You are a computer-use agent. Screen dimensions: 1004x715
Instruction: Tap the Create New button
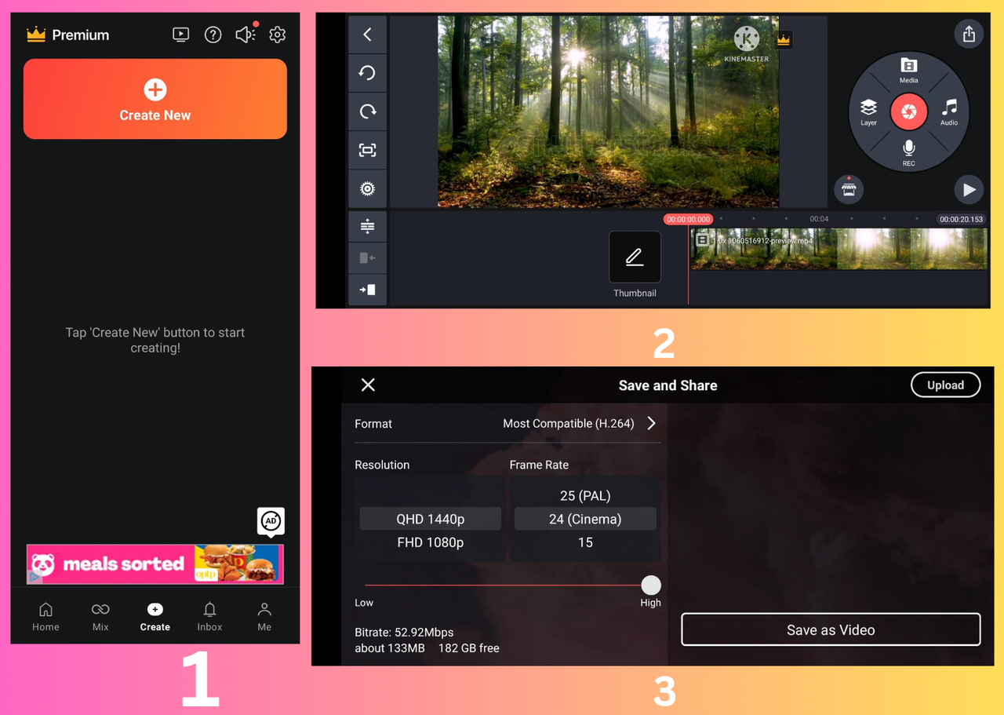(x=155, y=99)
